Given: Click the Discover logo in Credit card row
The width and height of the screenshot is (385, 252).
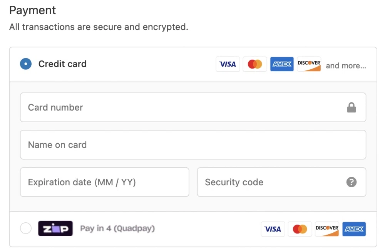Looking at the screenshot, I should (309, 64).
